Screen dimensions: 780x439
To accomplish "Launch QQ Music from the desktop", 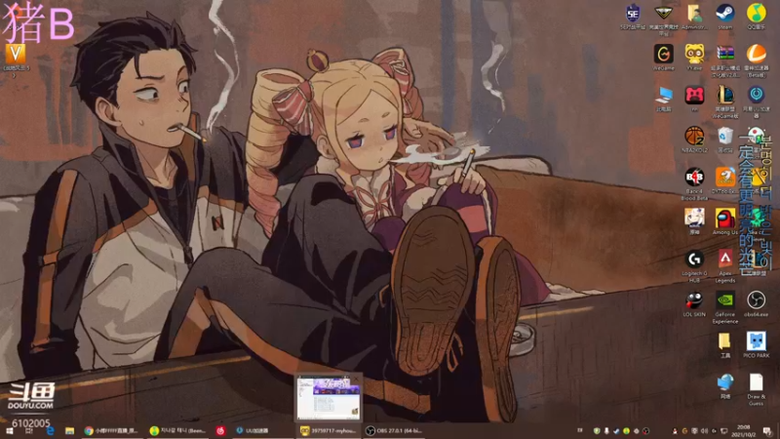I will (x=757, y=16).
